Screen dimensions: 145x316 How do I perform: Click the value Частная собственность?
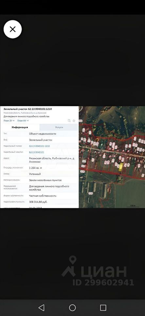43,196
